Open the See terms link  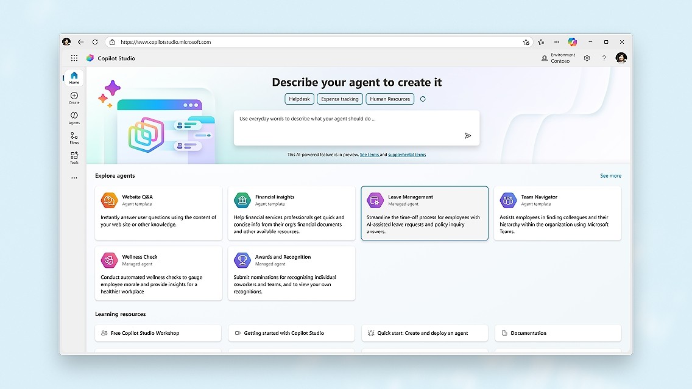369,155
